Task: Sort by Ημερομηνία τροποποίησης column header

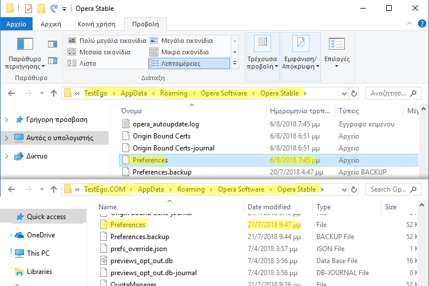Action: point(300,111)
